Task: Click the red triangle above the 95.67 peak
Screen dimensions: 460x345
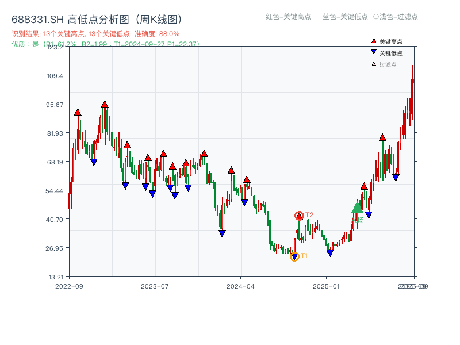Action: click(x=104, y=104)
